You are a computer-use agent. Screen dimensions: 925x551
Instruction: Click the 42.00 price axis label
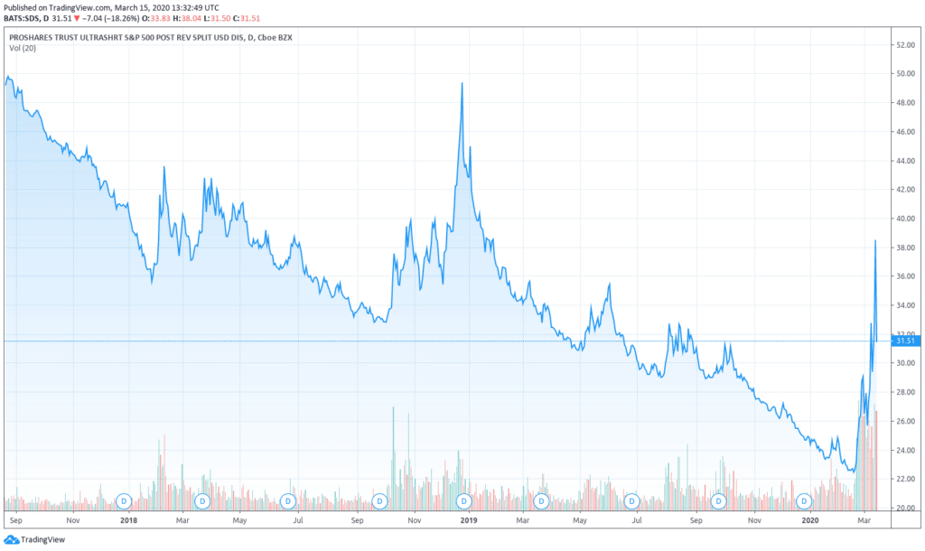pos(905,190)
